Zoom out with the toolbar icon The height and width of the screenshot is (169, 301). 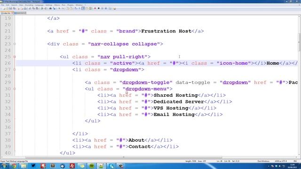(x=63, y=8)
